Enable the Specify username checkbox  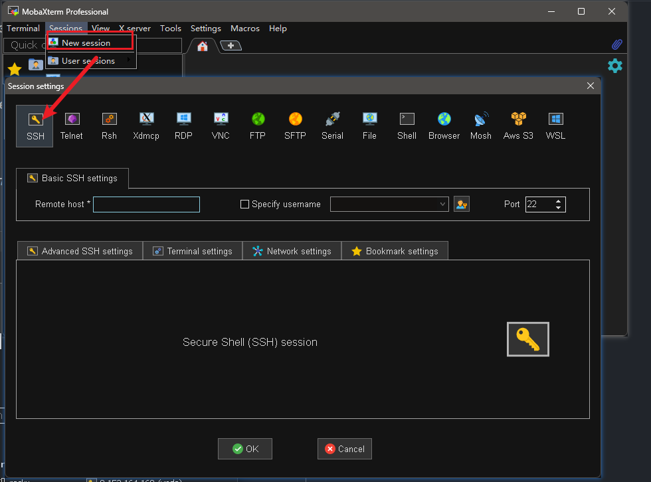244,204
